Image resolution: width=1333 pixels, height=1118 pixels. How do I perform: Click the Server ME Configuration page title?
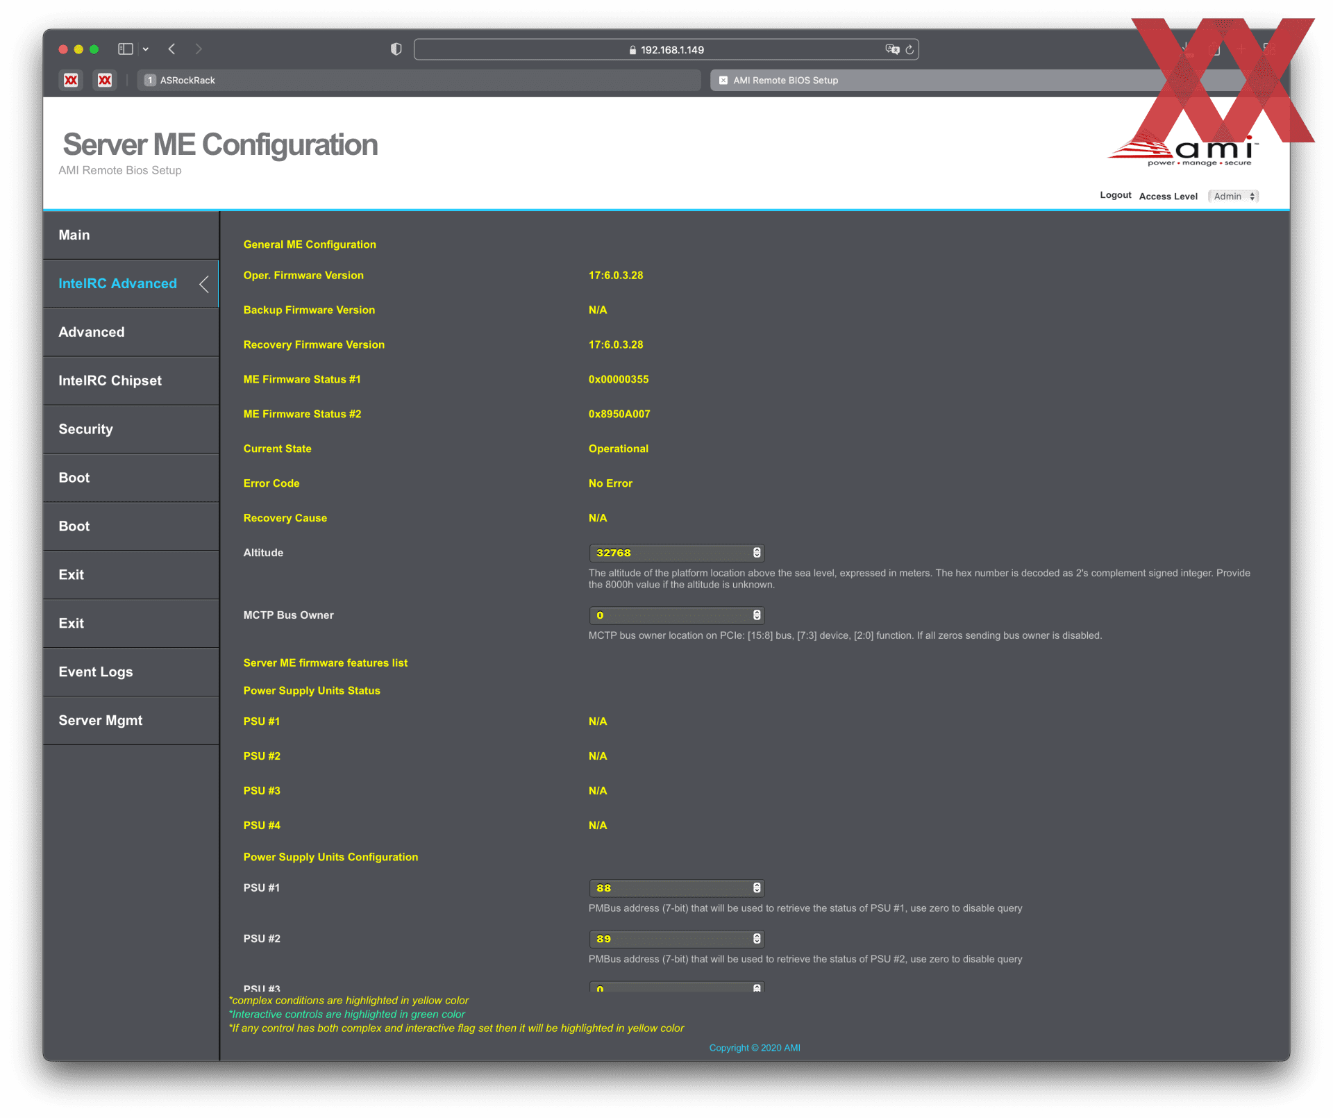point(220,145)
